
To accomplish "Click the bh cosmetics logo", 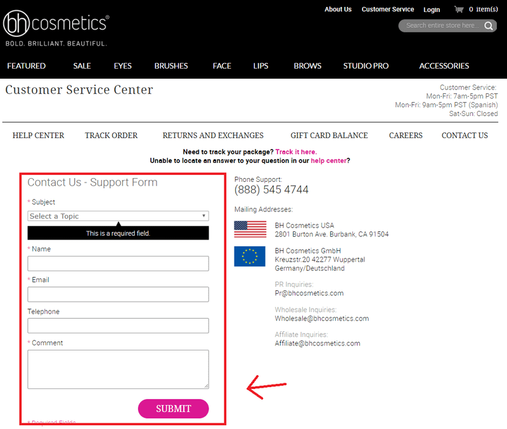I will point(56,29).
